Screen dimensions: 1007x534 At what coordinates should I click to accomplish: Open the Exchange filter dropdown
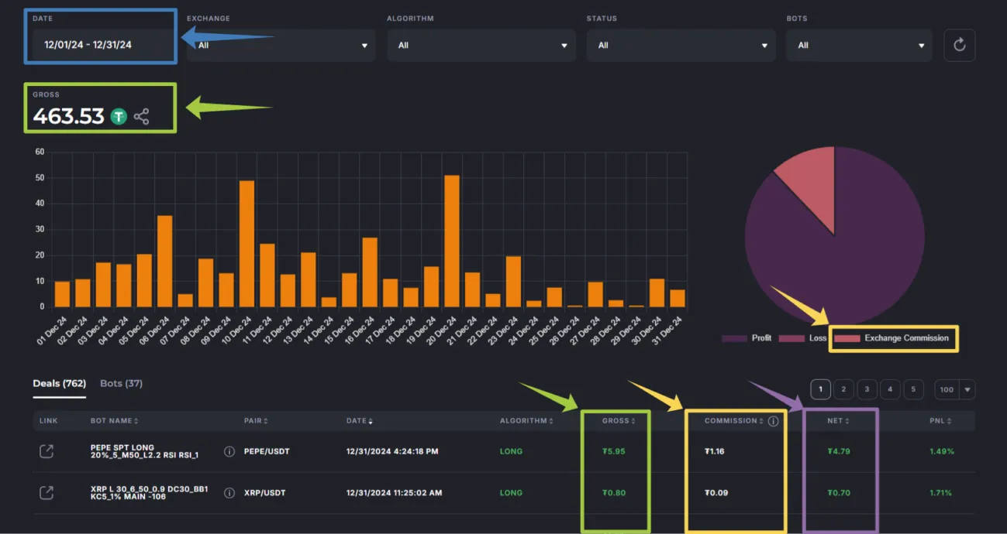(281, 46)
